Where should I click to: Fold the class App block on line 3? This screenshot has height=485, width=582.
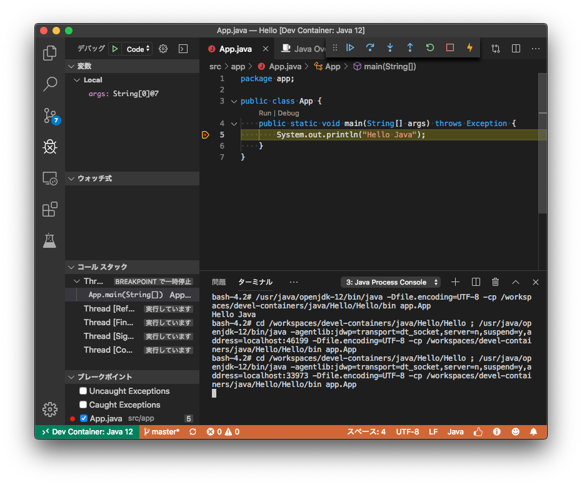click(234, 101)
